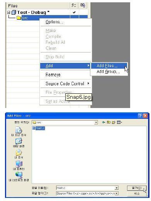
Task: Open the view menu icon in dialog toolbar
Action: click(x=119, y=122)
